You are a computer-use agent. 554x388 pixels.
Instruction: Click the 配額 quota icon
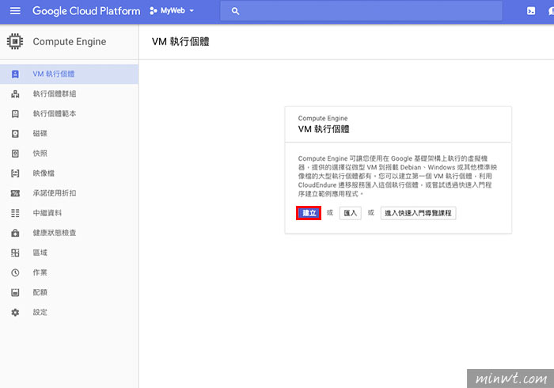[15, 293]
